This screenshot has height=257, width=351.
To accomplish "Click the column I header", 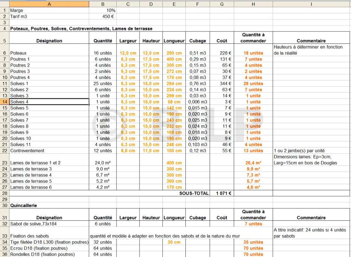I will (311, 4).
